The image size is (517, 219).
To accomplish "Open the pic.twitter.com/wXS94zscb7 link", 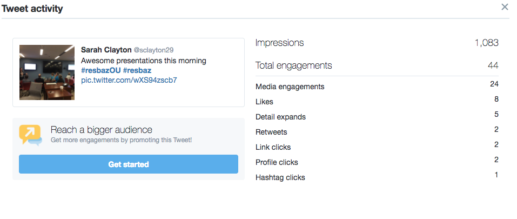I will 129,80.
